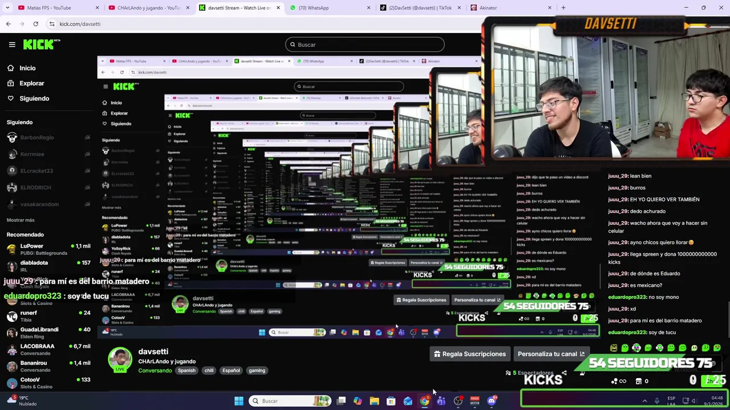Screen dimensions: 730x410
Task: Open recommended channel diabladota
Action: [x=48, y=266]
